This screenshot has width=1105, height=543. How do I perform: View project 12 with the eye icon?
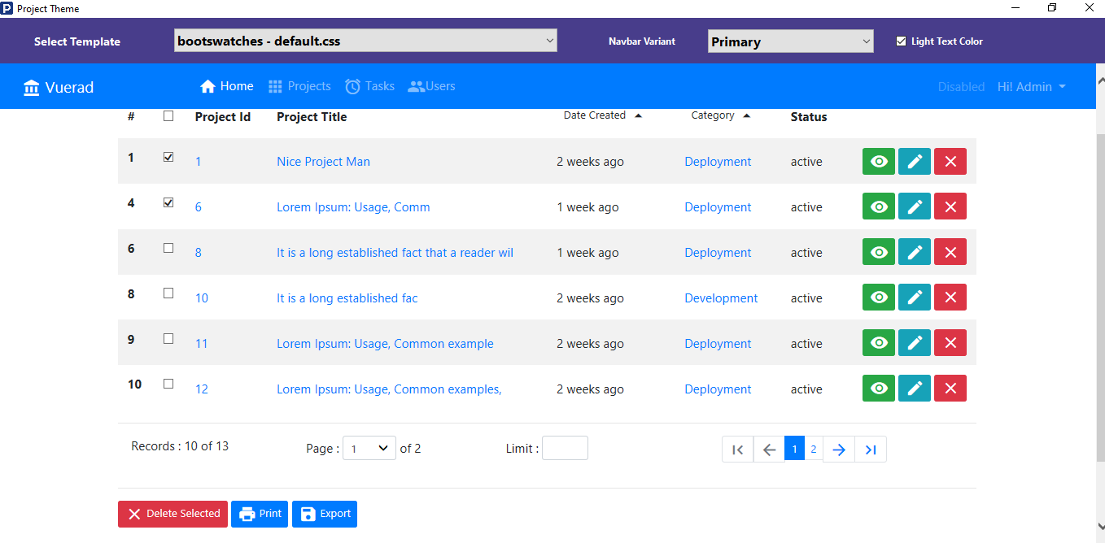(x=879, y=389)
